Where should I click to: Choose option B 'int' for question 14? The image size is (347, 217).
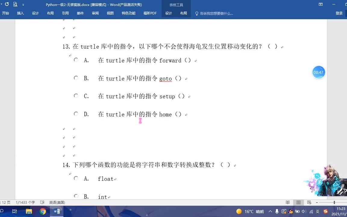pyautogui.click(x=76, y=195)
